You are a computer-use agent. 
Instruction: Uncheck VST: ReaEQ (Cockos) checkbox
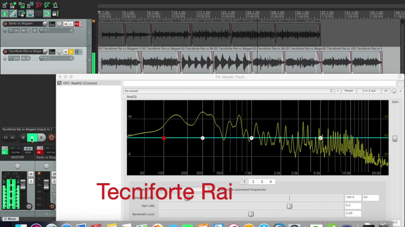coord(59,83)
